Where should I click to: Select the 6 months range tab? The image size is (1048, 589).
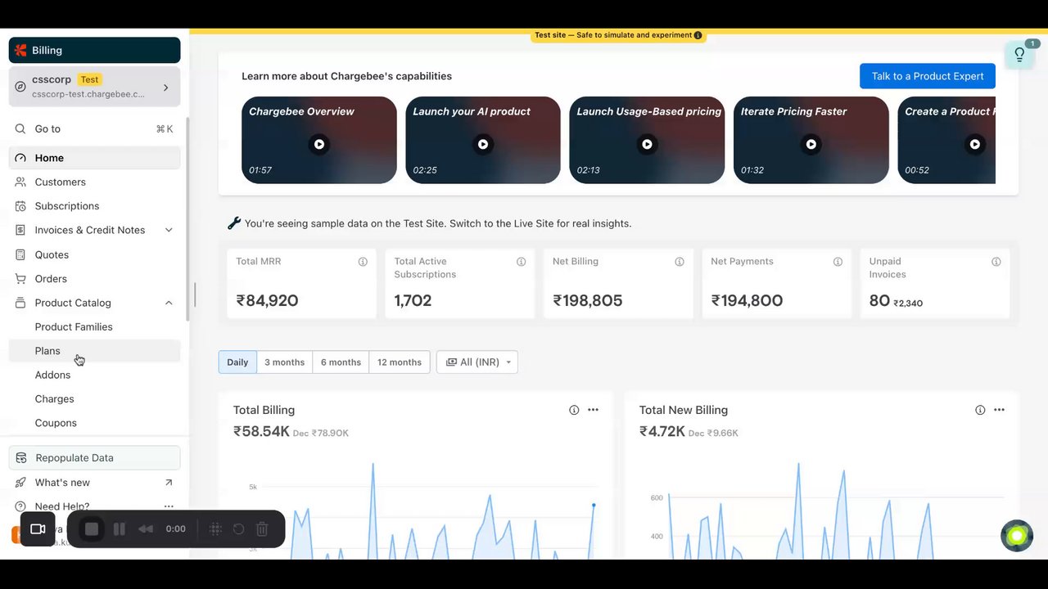point(341,362)
